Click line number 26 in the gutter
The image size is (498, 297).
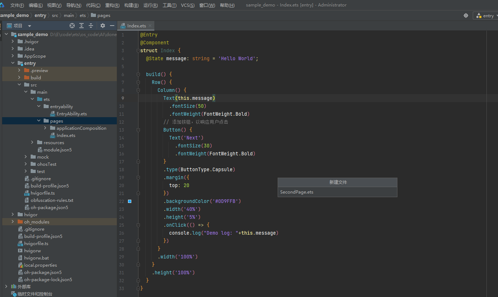[122, 233]
